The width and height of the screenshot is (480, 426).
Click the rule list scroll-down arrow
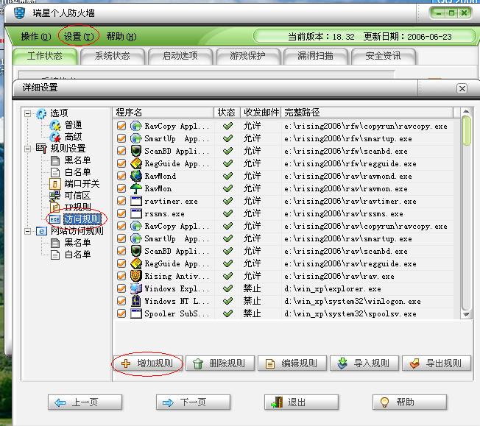(x=466, y=314)
